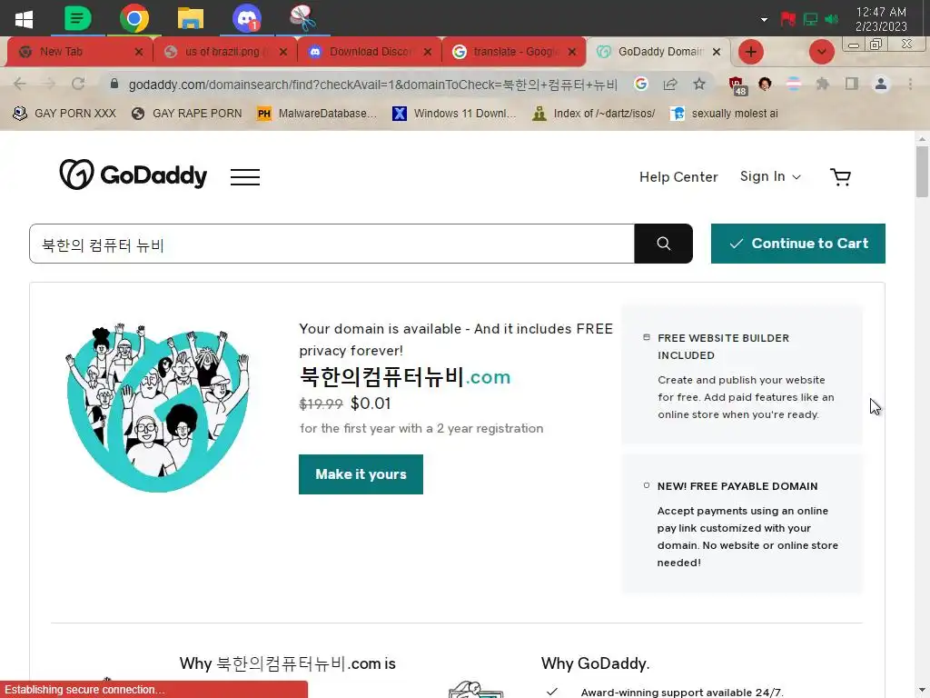Viewport: 930px width, 698px height.
Task: Click Continue to Cart
Action: point(797,244)
